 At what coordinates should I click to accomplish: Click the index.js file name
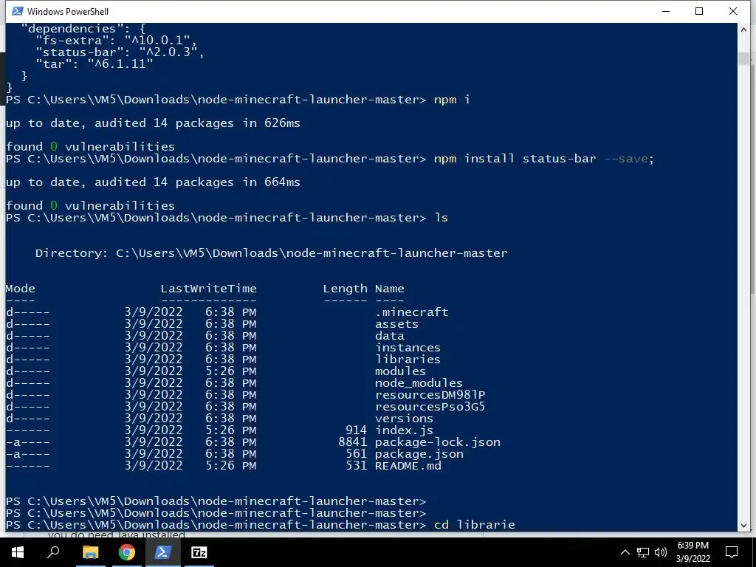[404, 430]
